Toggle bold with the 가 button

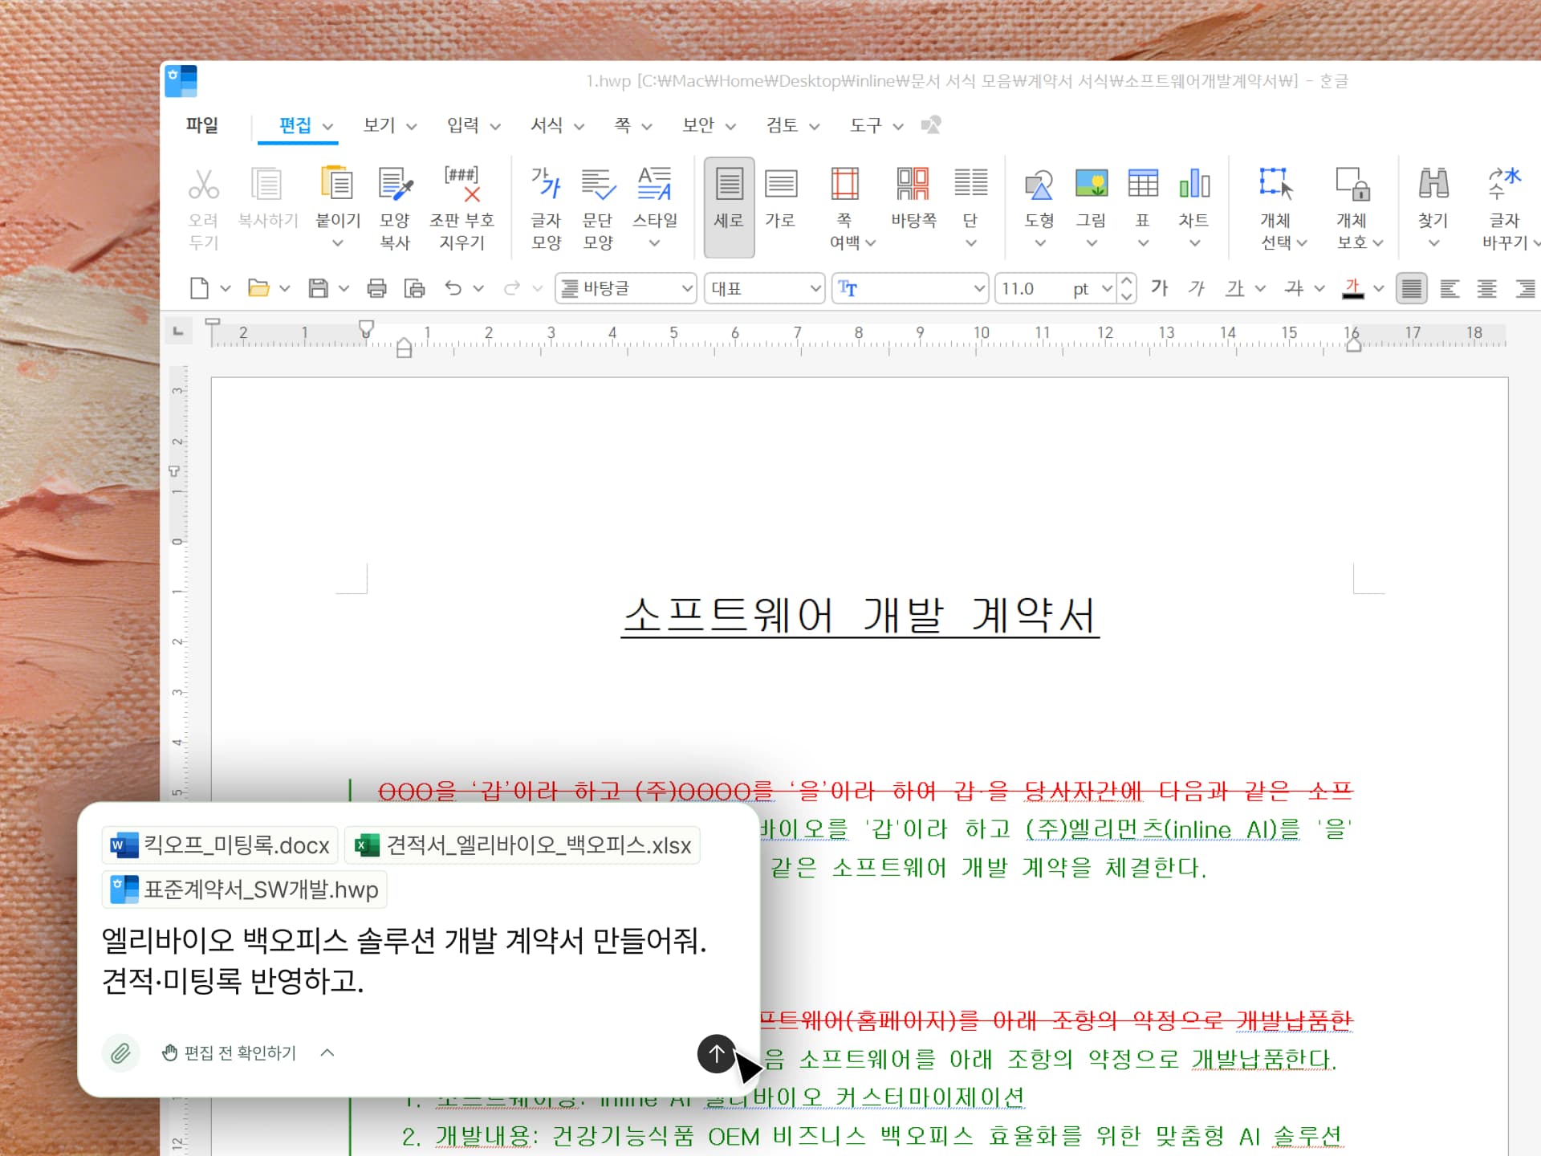[x=1158, y=289]
